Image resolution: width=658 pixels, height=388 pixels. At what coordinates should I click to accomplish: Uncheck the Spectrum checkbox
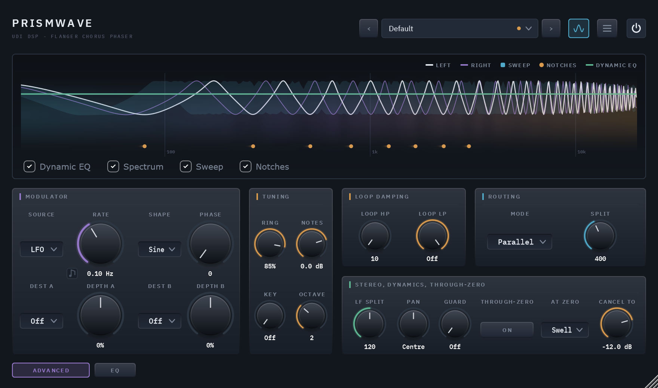click(113, 166)
